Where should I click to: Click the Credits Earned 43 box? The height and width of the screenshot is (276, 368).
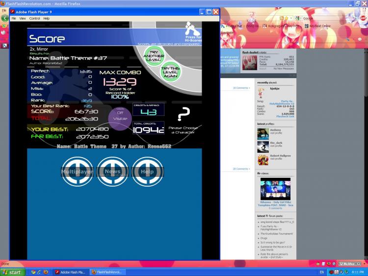click(x=149, y=110)
